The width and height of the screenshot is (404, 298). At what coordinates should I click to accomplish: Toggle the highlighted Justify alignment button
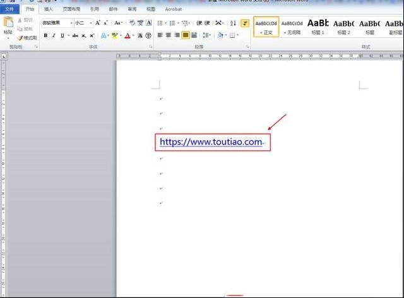[x=186, y=35]
